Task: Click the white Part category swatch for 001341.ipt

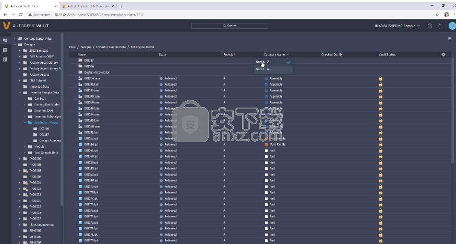Action: click(x=266, y=150)
